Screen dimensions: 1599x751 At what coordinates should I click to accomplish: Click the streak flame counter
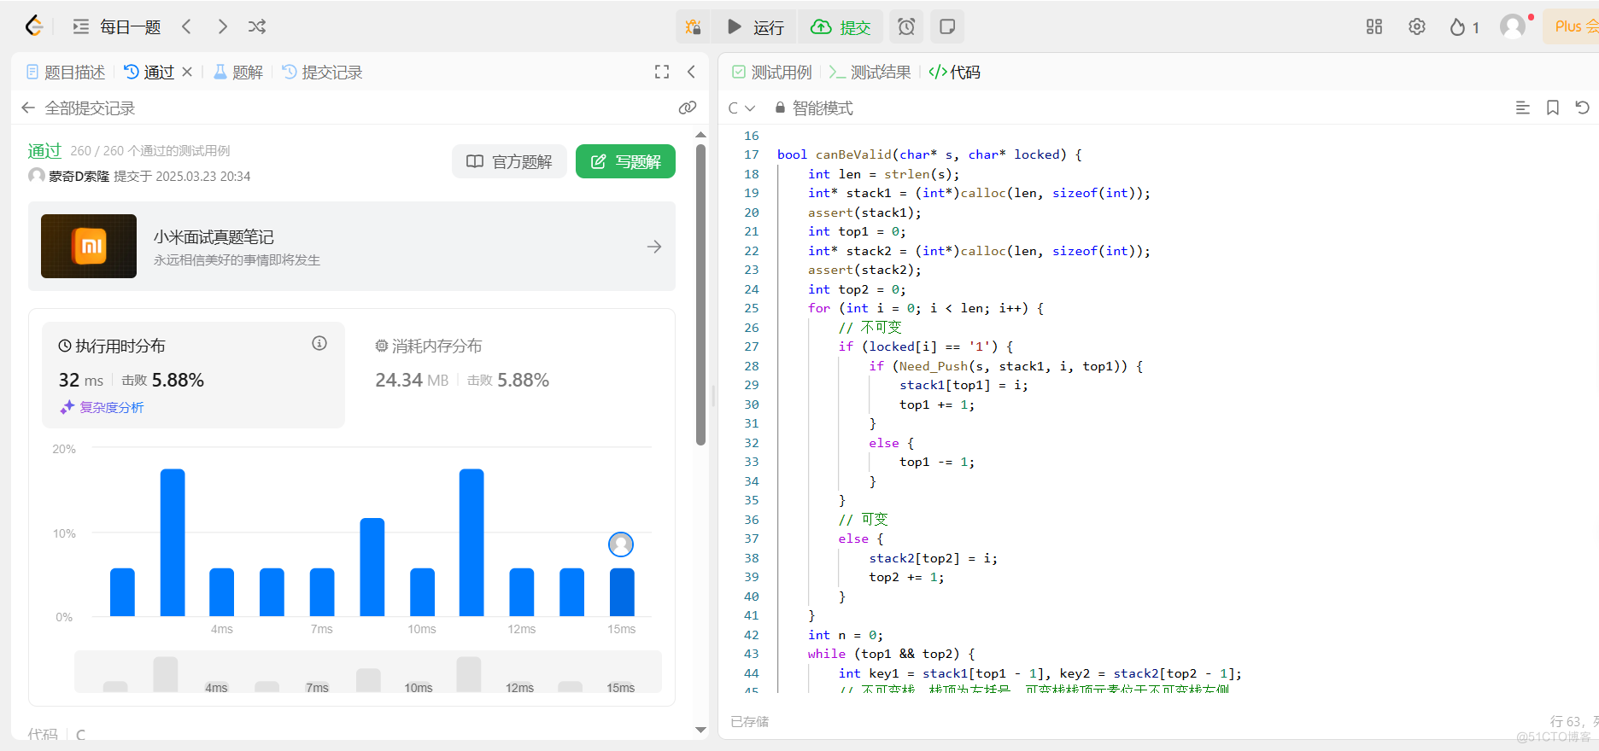[1464, 27]
